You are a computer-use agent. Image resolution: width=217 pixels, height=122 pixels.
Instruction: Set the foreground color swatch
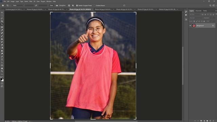tap(1, 79)
